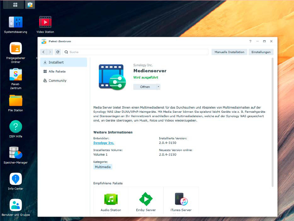Open help with the question mark button
Viewport: 294px width, 221px height.
coord(250,41)
